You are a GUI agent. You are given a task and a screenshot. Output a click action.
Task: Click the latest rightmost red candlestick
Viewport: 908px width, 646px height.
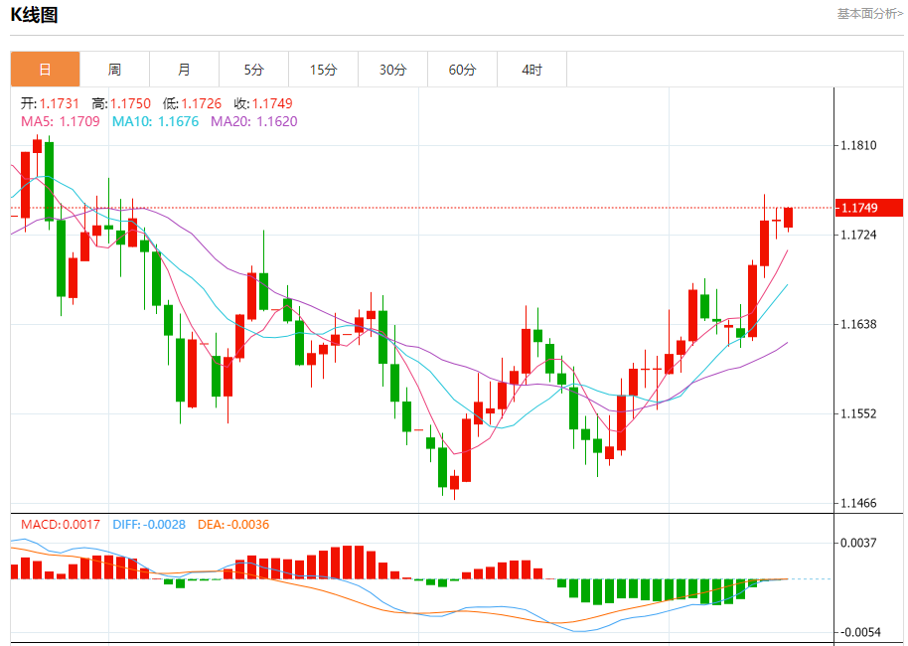(788, 218)
